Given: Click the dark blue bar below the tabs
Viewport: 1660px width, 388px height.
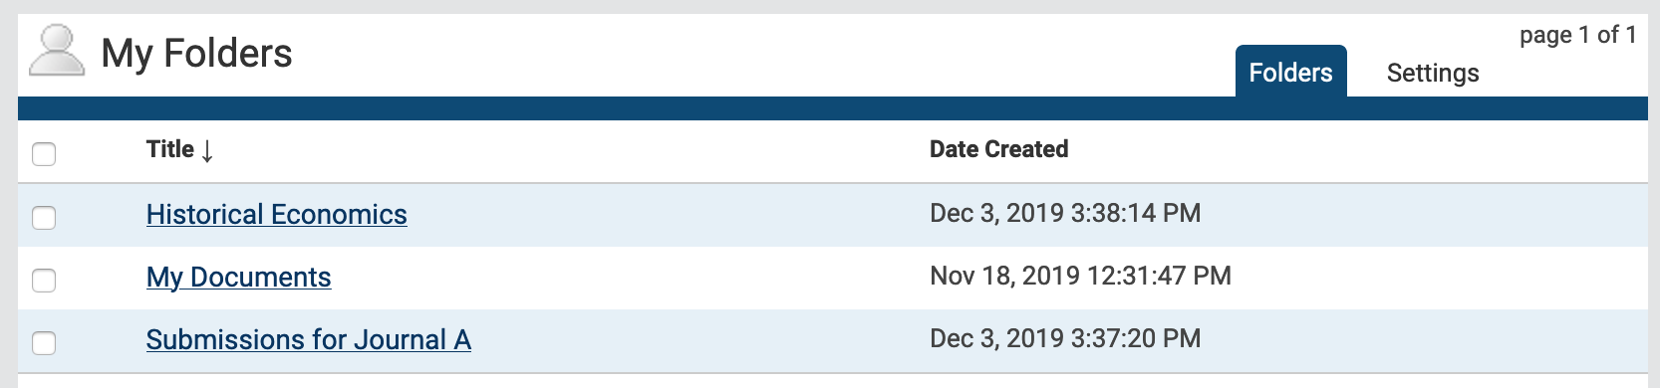Looking at the screenshot, I should (x=832, y=108).
